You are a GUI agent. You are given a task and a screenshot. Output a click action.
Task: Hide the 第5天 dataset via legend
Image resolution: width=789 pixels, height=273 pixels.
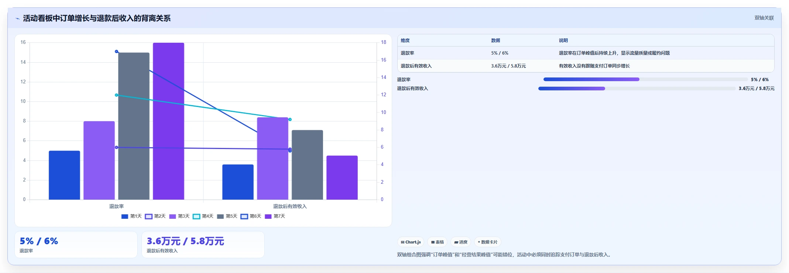tap(227, 216)
